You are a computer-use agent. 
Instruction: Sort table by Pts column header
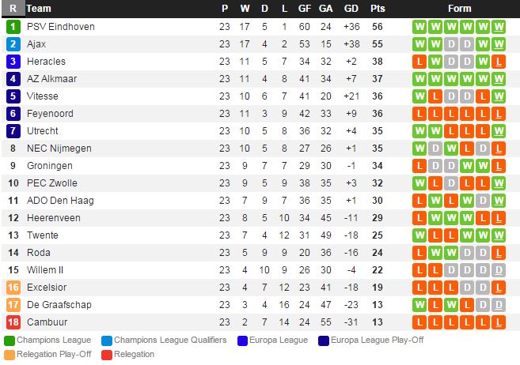378,9
